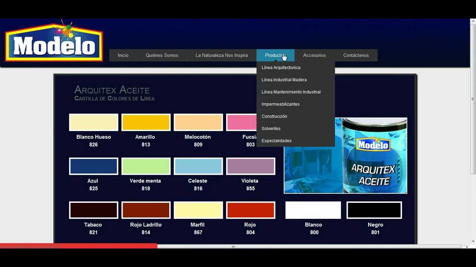476x267 pixels.
Task: Open La Naturaleza Nos Inspira
Action: pyautogui.click(x=222, y=55)
